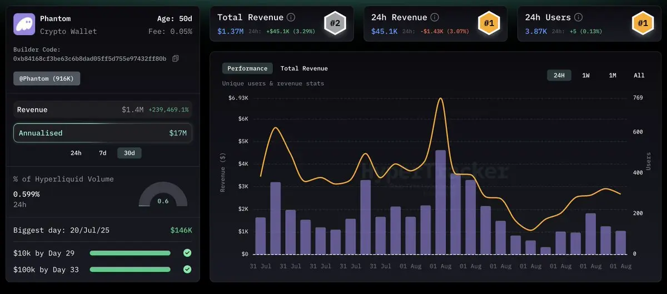This screenshot has width=667, height=294.
Task: Open the 24h Revenue info icon
Action: (x=435, y=18)
